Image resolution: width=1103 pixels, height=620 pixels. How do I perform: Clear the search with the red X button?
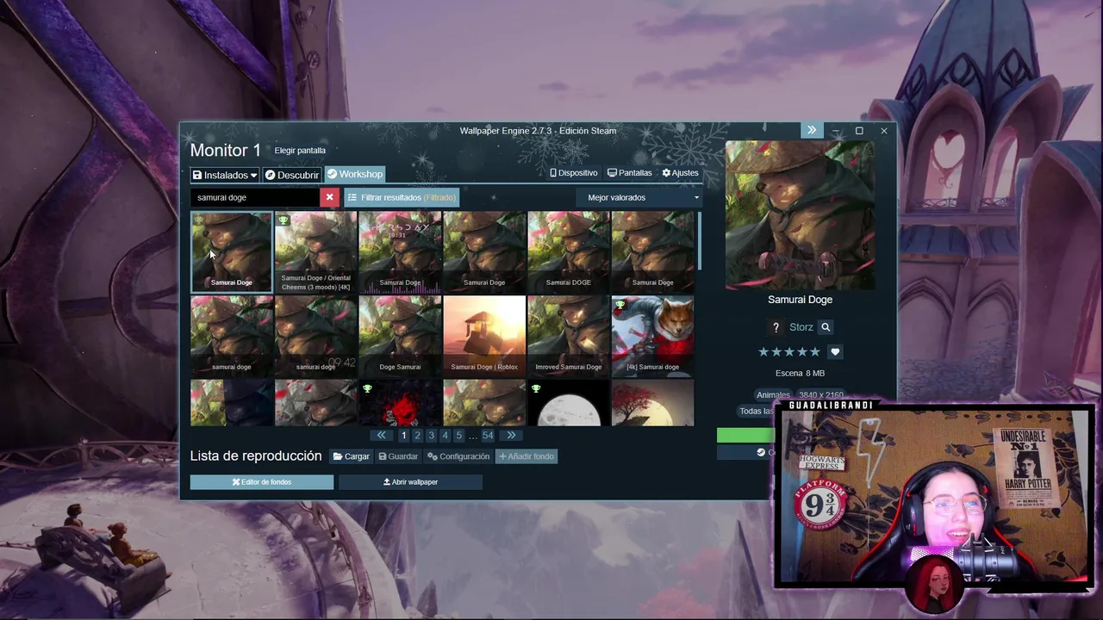pos(329,197)
